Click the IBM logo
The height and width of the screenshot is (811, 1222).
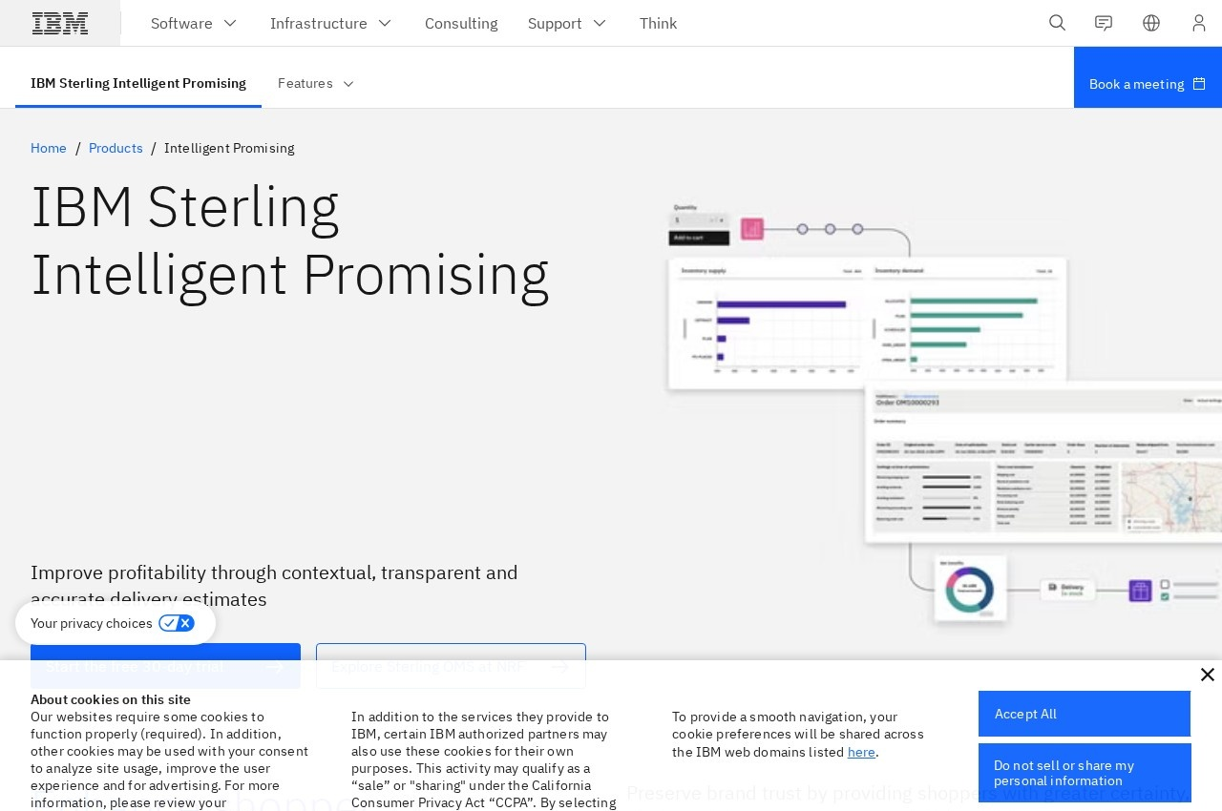(x=60, y=23)
